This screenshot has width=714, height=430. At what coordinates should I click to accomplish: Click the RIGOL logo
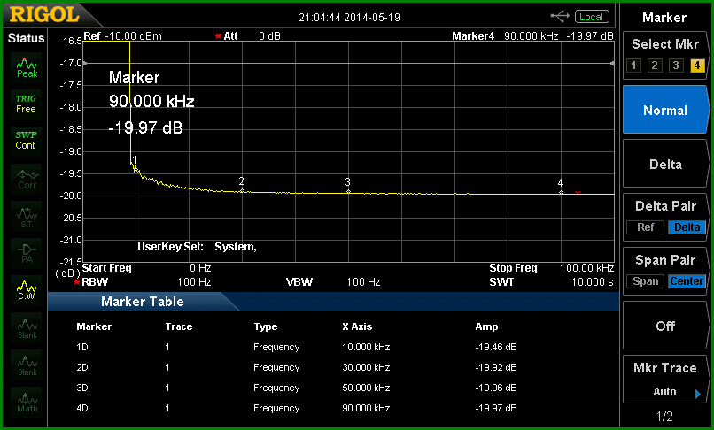click(x=44, y=15)
